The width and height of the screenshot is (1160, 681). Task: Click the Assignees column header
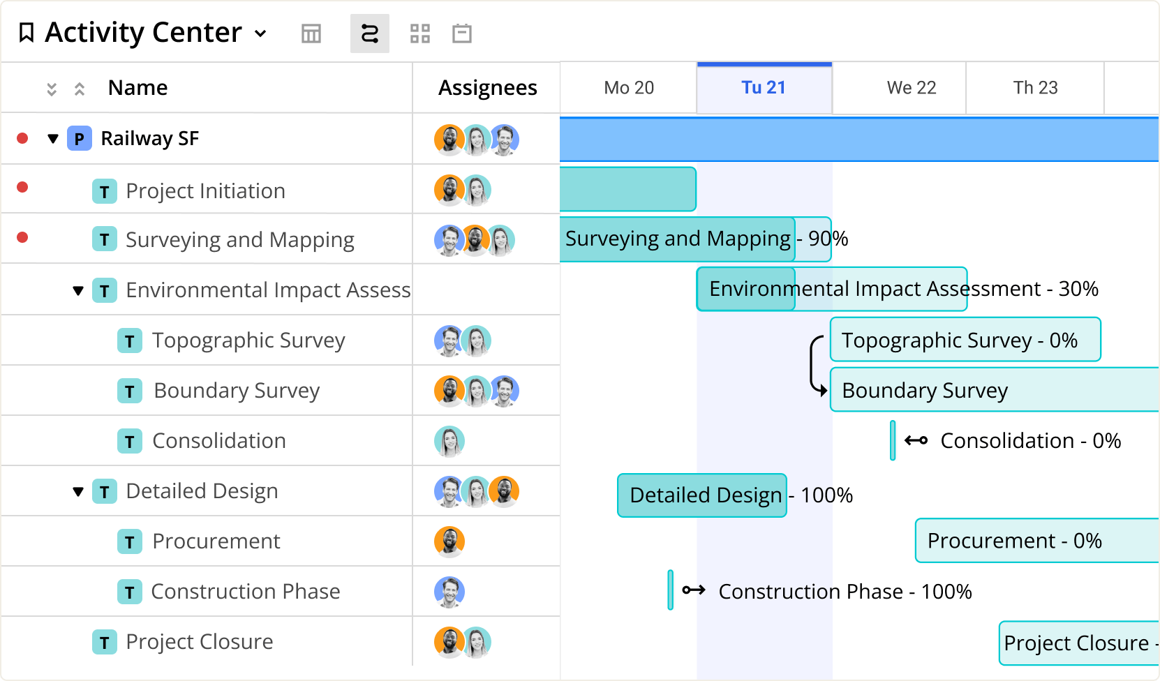[x=487, y=87]
